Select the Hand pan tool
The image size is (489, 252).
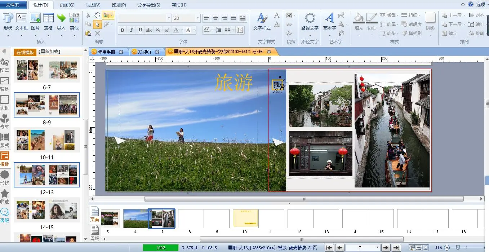(97, 15)
